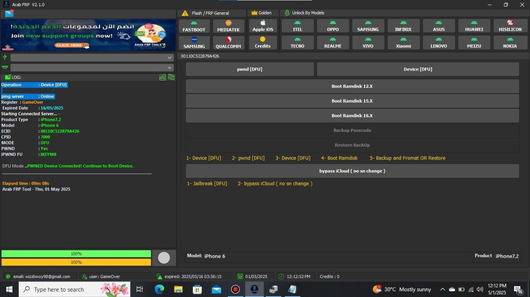Image resolution: width=530 pixels, height=297 pixels.
Task: Click Boot Ramdisk 12.X
Action: pos(352,86)
